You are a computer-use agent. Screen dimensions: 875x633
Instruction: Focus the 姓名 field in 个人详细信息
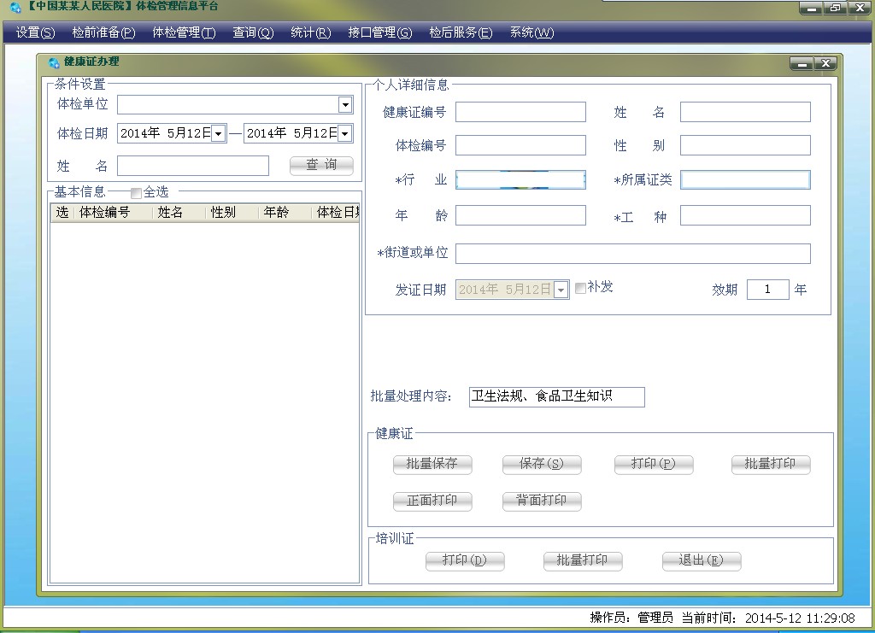coord(745,112)
